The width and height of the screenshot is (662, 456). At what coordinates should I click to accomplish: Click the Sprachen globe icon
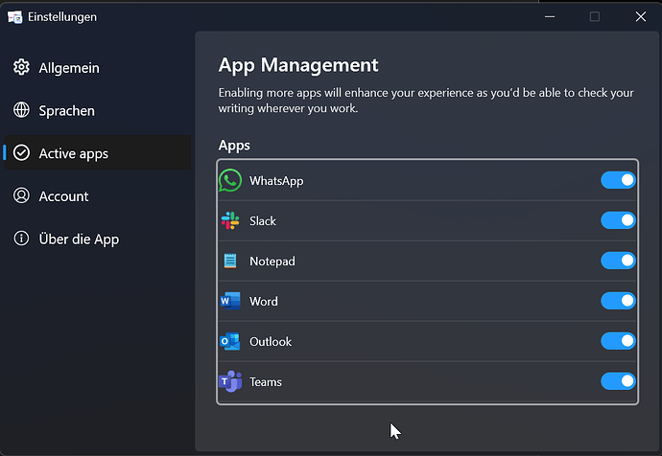point(21,111)
